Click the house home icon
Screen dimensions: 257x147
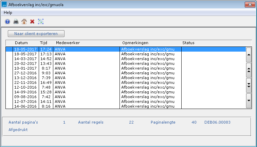pyautogui.click(x=24, y=22)
